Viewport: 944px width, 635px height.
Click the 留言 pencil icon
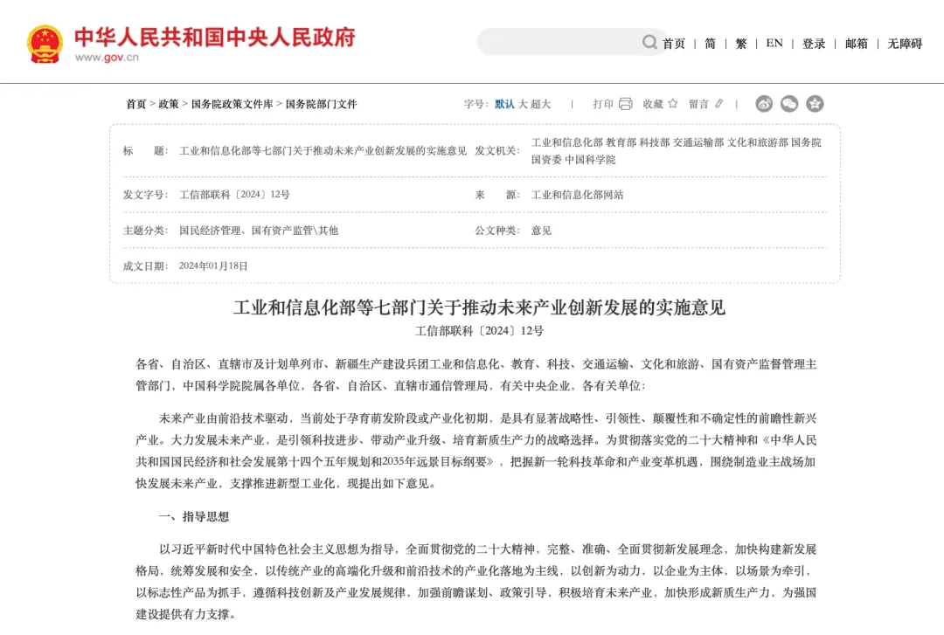[719, 104]
